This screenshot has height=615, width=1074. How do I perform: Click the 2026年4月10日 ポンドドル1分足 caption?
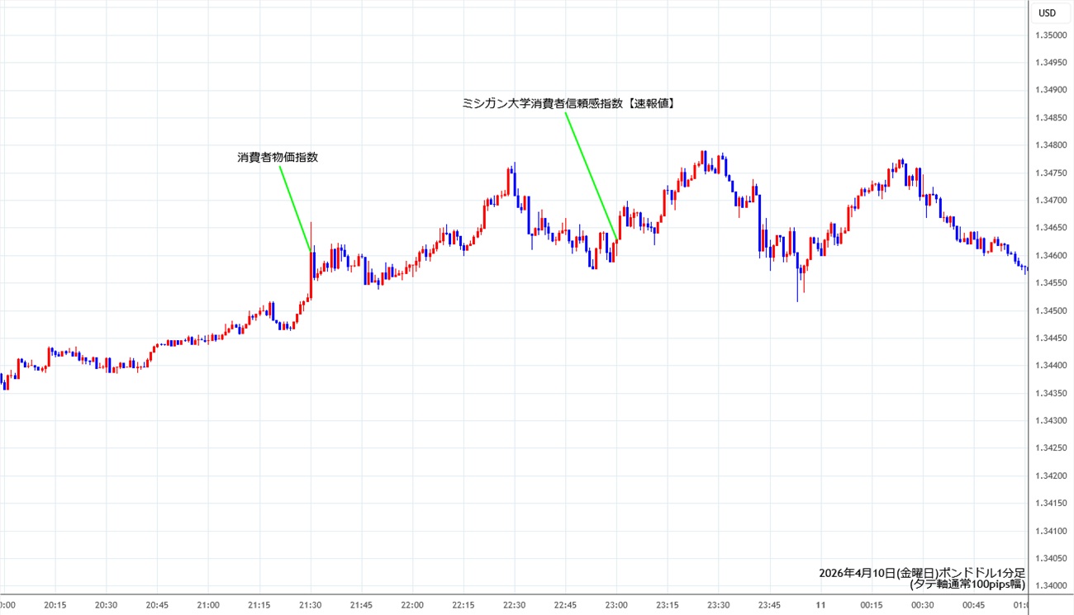[x=921, y=572]
